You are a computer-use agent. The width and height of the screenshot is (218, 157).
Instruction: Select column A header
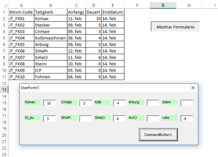tap(21, 5)
